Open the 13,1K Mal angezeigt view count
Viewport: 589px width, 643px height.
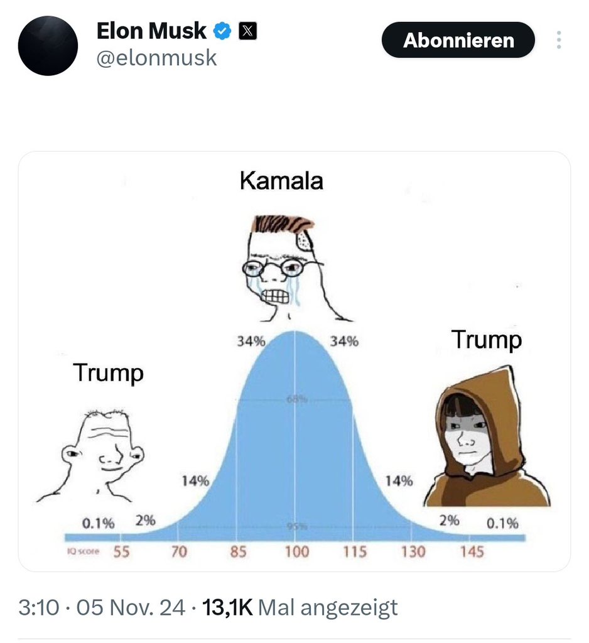coord(300,607)
